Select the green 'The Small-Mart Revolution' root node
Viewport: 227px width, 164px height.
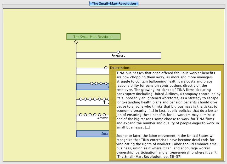(93, 37)
